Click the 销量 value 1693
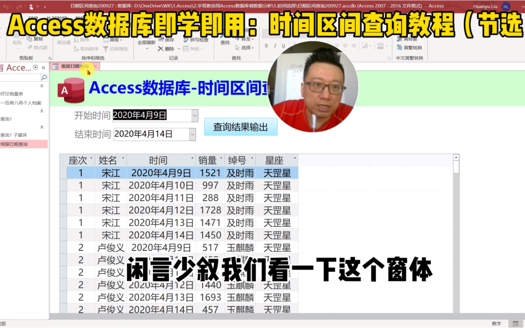This screenshot has height=328, width=525. click(211, 297)
